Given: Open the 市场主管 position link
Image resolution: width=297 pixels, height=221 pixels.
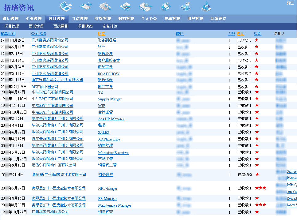Looking at the screenshot, I should pos(106,159).
